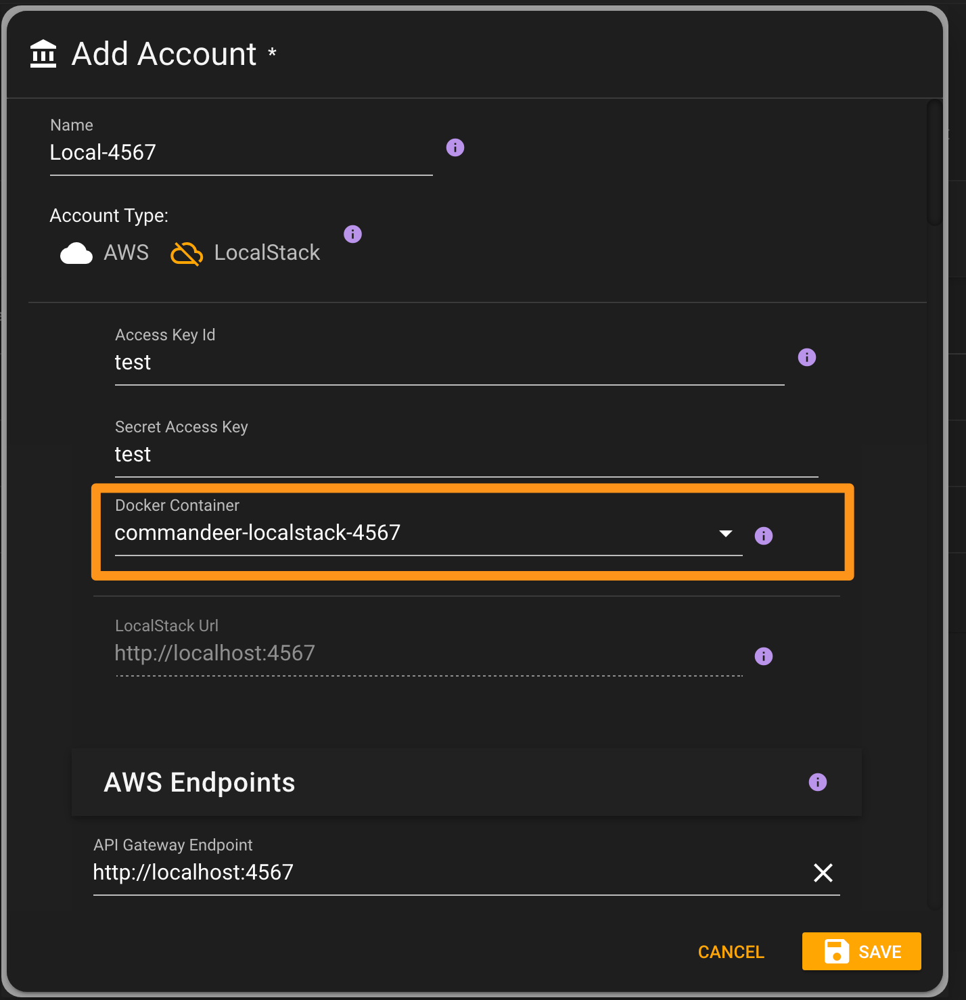Open info tooltip beside Account Type options
The image size is (966, 1000).
(352, 234)
